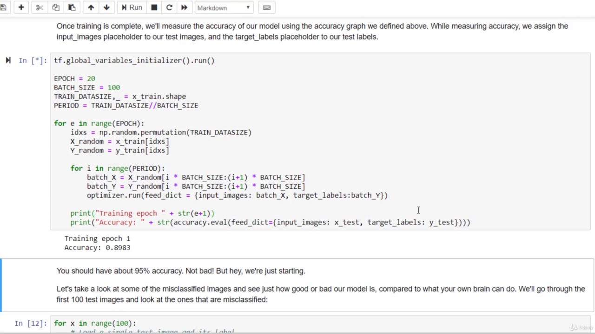This screenshot has width=595, height=334.
Task: Click the for x in range(100) line
Action: click(95, 323)
